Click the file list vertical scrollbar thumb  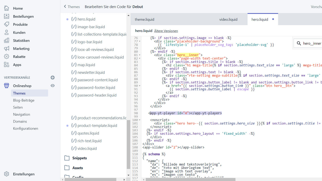tap(128, 145)
